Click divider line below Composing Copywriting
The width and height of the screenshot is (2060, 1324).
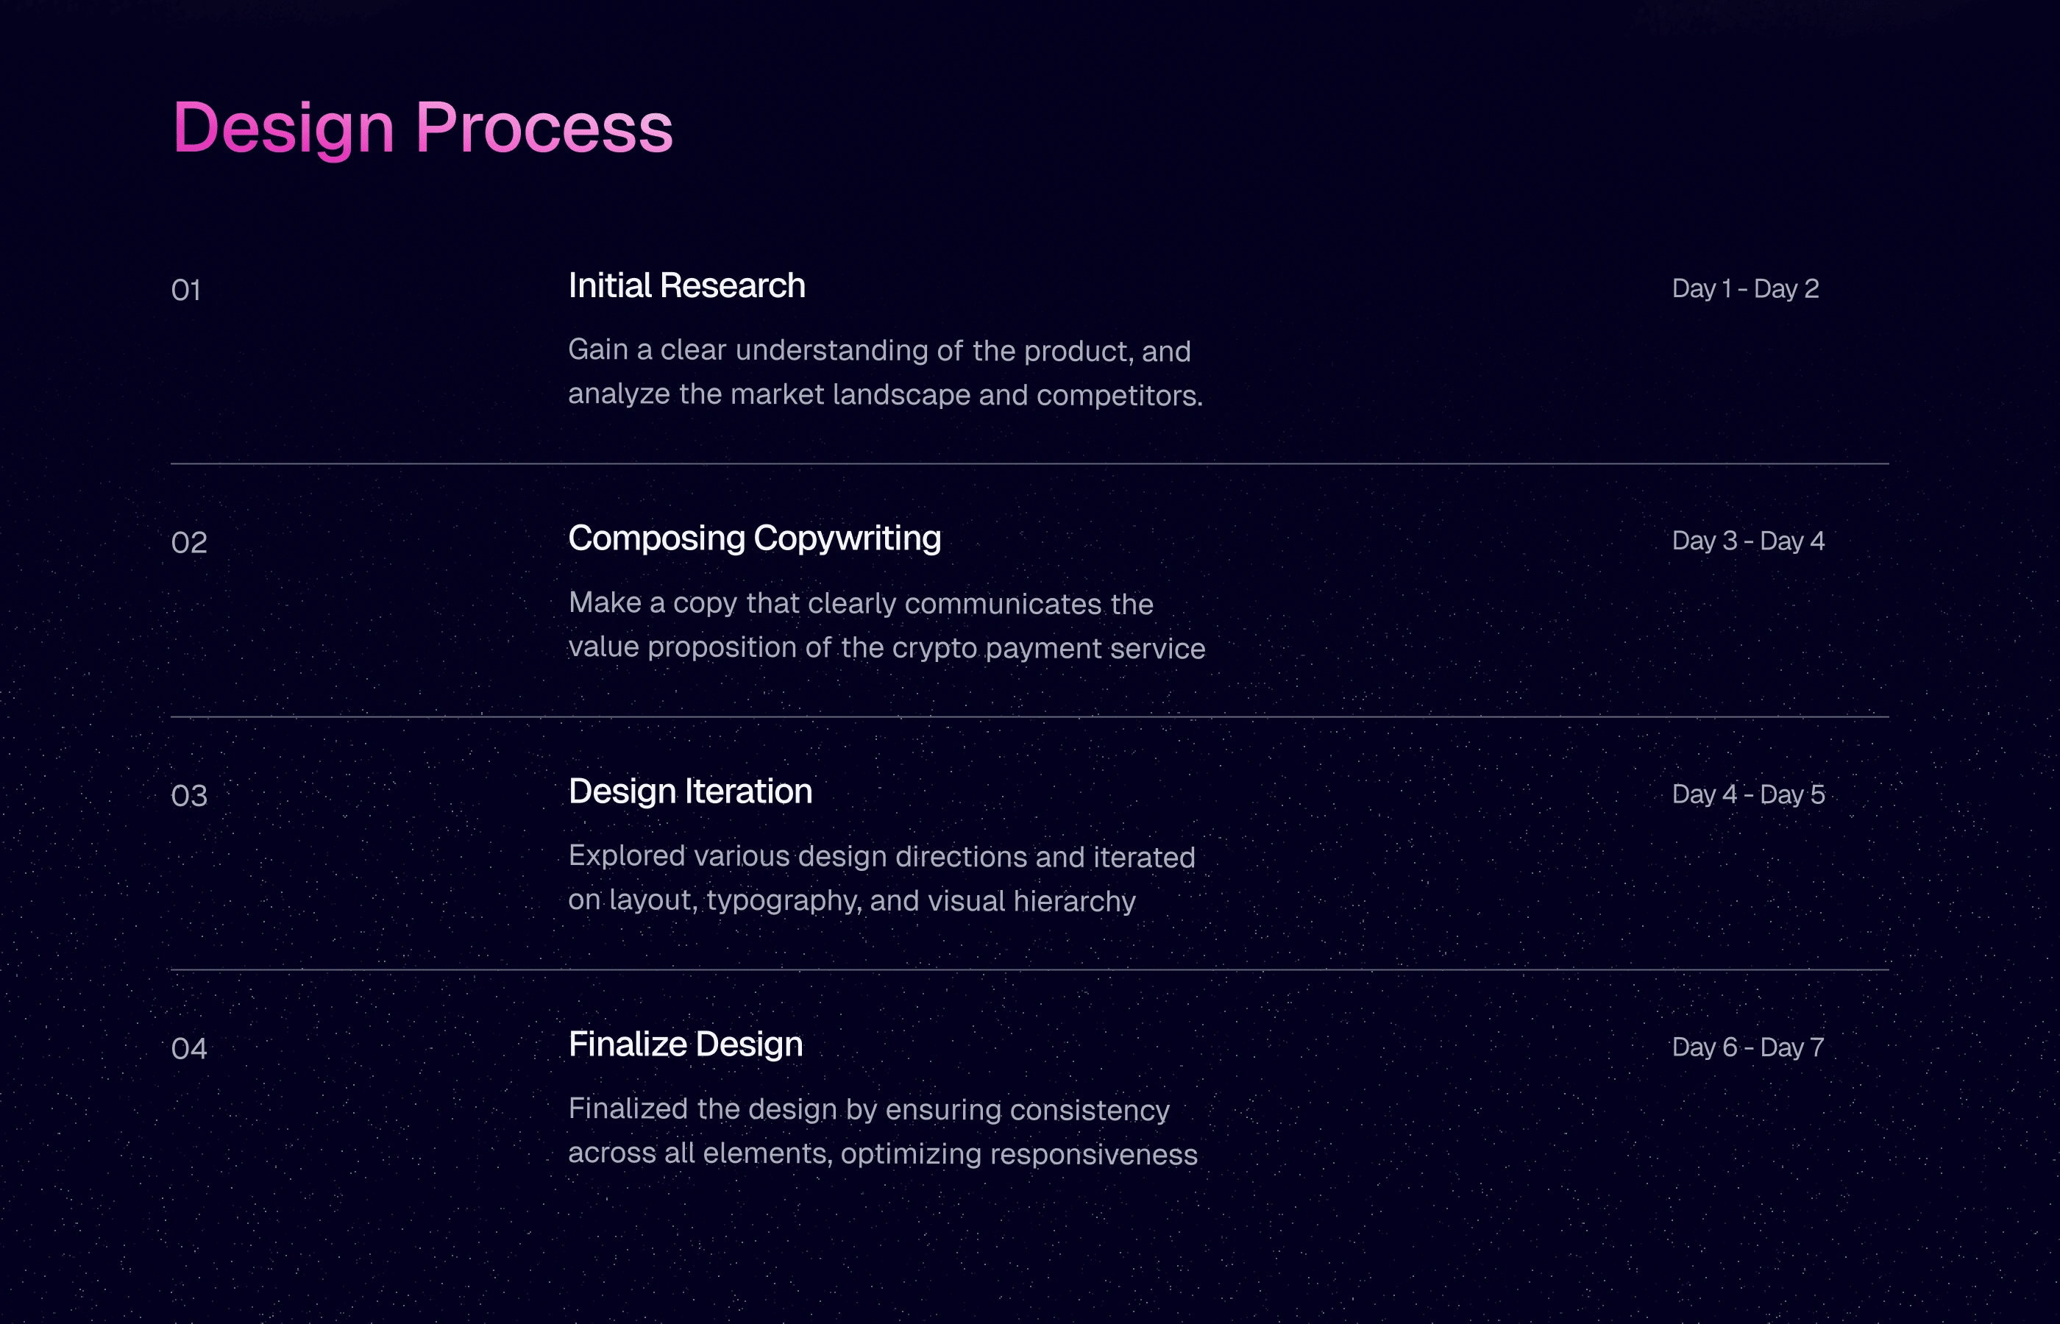point(1030,716)
